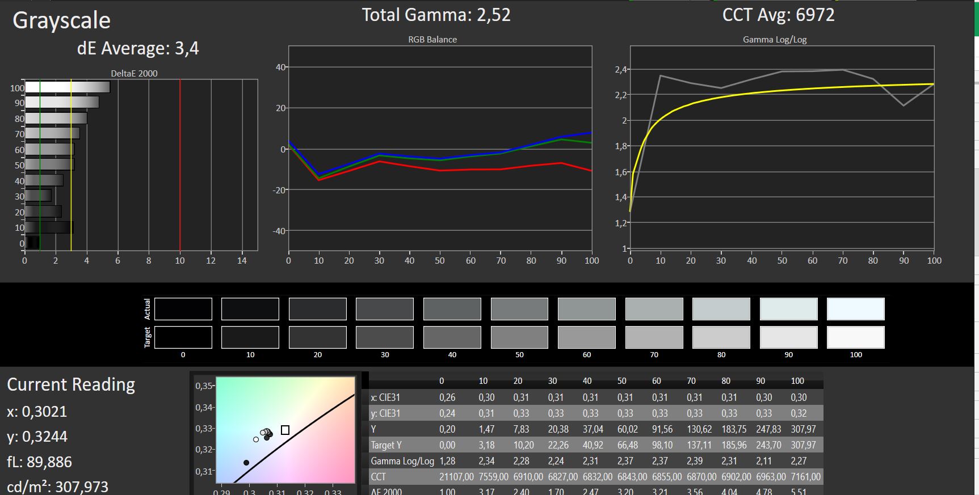Select the fL: 89,886 reading
This screenshot has width=979, height=495.
coord(39,462)
